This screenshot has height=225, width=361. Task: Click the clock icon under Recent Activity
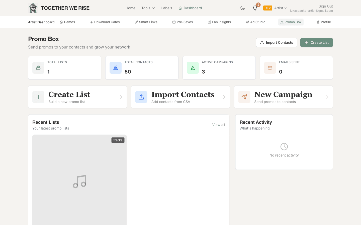point(284,147)
